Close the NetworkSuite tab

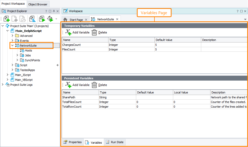pyautogui.click(x=117, y=19)
